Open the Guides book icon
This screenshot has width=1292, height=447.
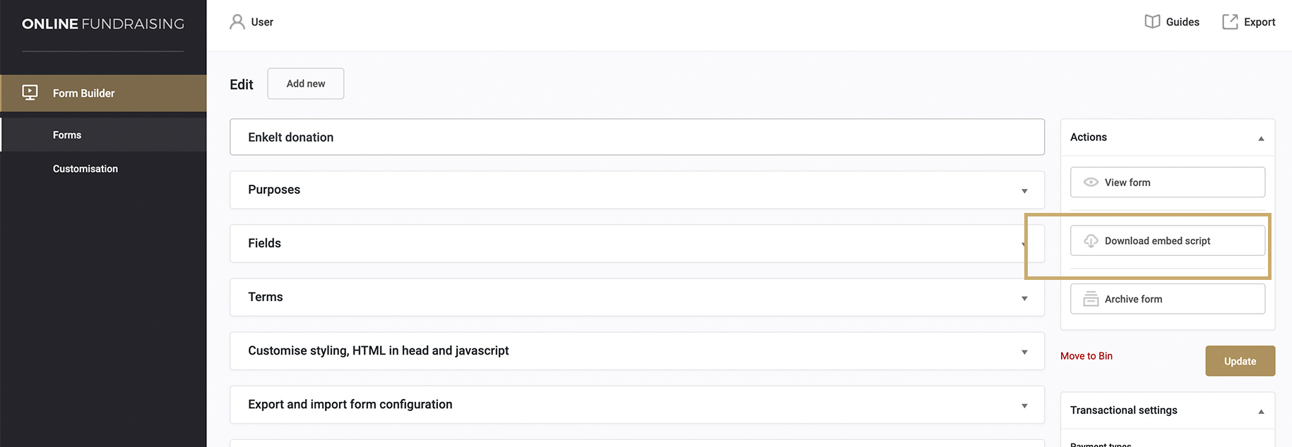pyautogui.click(x=1152, y=22)
